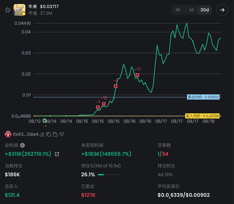The height and width of the screenshot is (204, 234).
Task: Select the 30d timeframe tab
Action: [x=204, y=10]
